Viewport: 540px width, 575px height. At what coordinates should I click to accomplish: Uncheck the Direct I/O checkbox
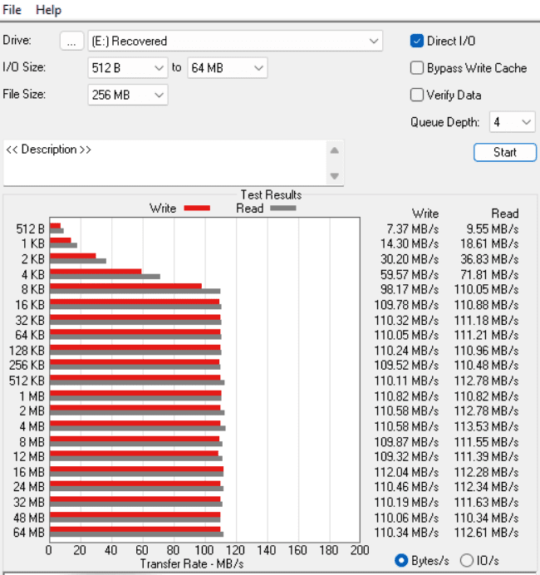pyautogui.click(x=417, y=41)
